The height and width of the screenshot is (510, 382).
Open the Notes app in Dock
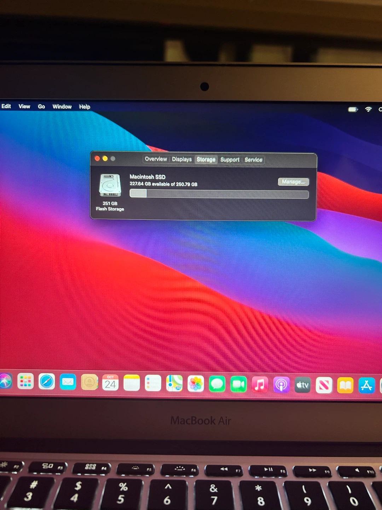(132, 383)
